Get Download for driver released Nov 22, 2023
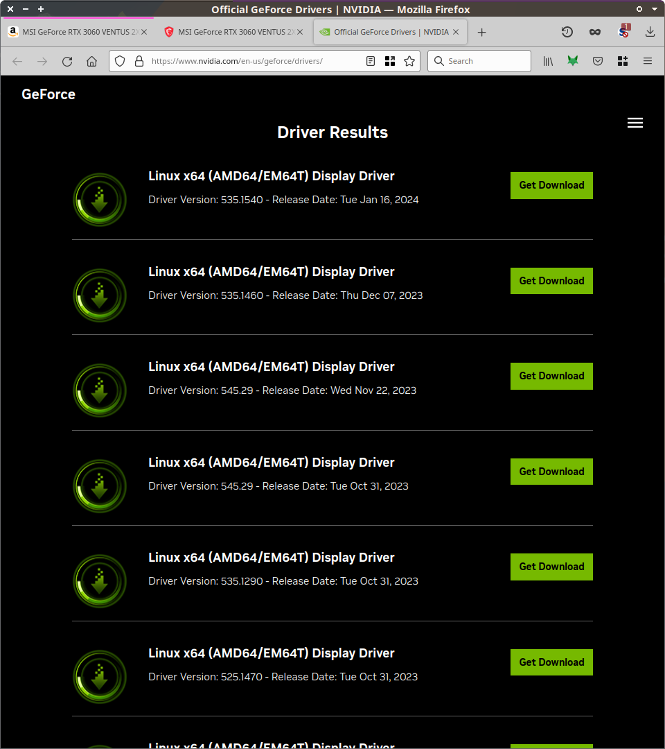This screenshot has height=749, width=665. [551, 376]
